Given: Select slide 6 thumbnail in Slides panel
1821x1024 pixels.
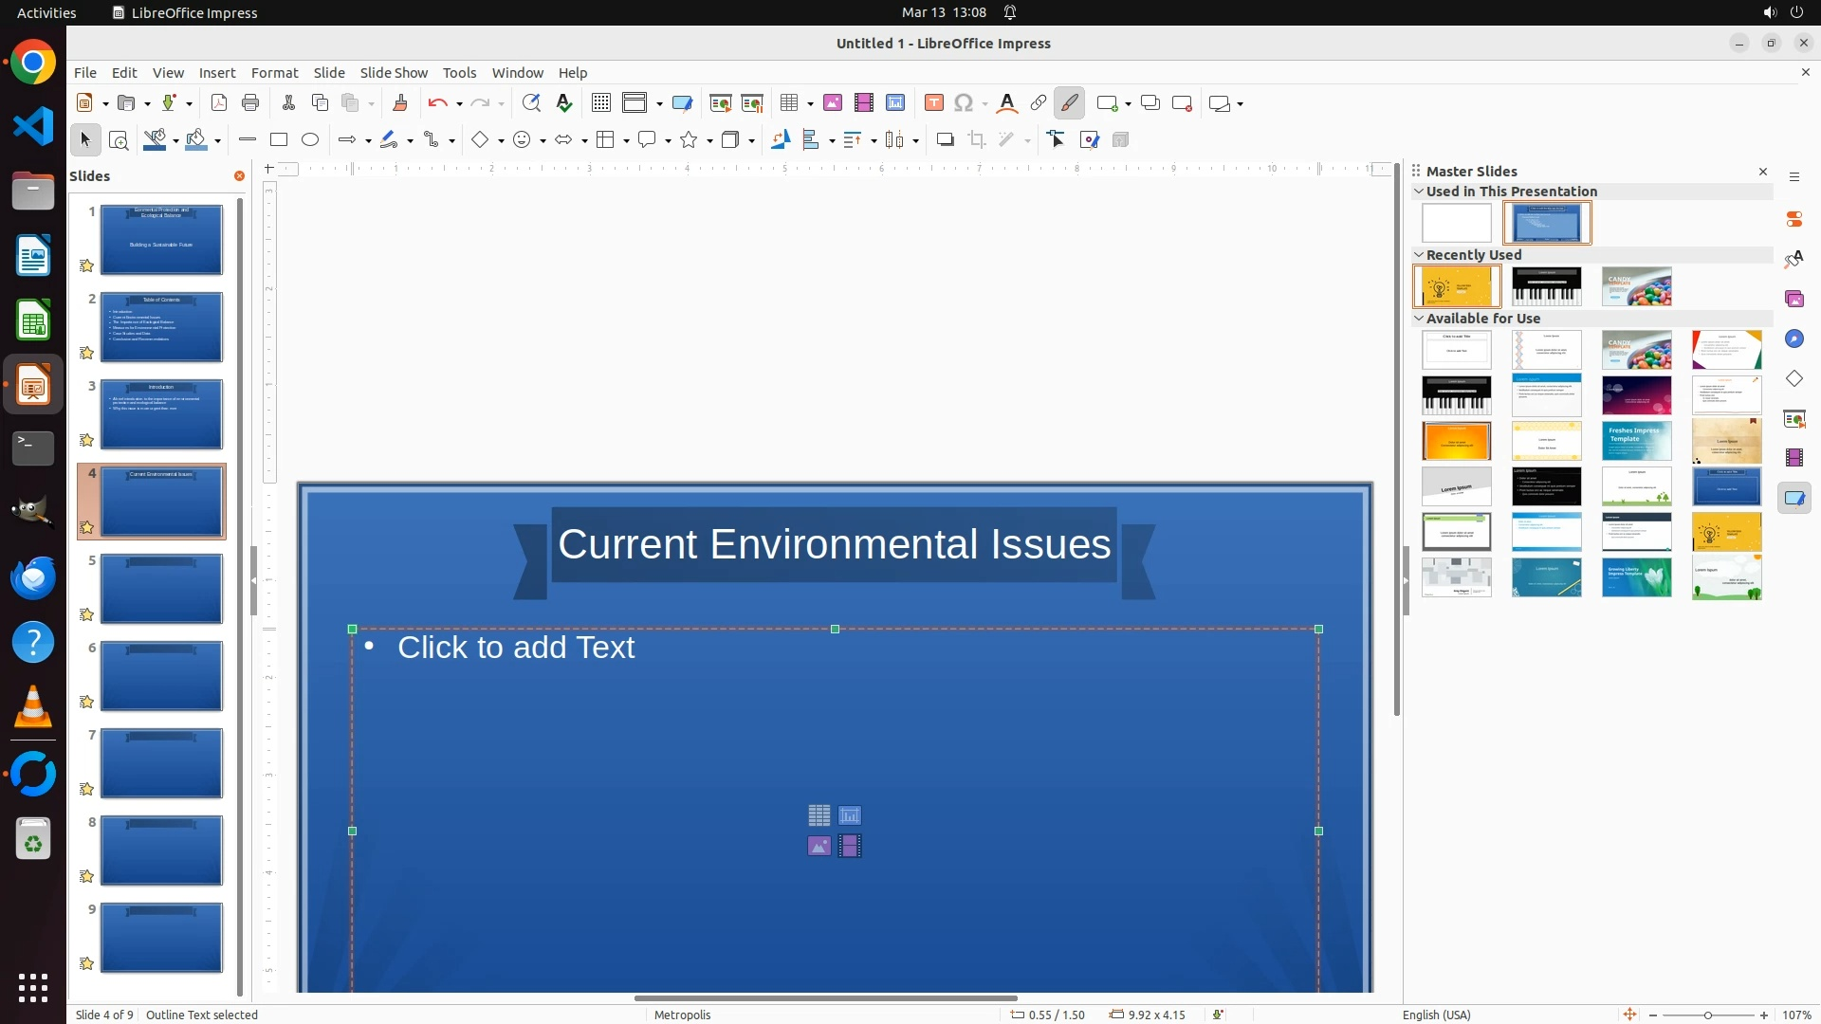Looking at the screenshot, I should 161,676.
